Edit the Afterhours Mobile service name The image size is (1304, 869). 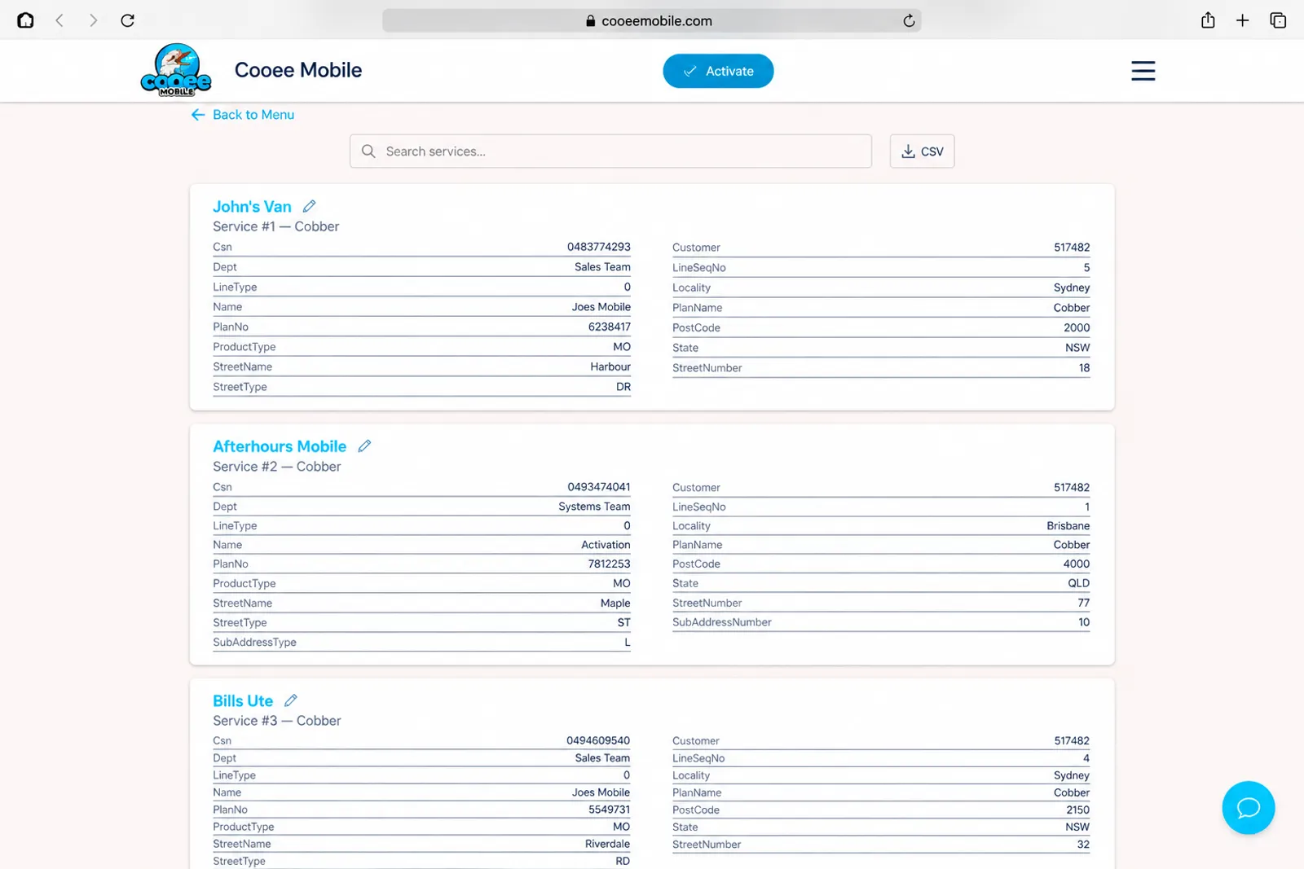364,446
